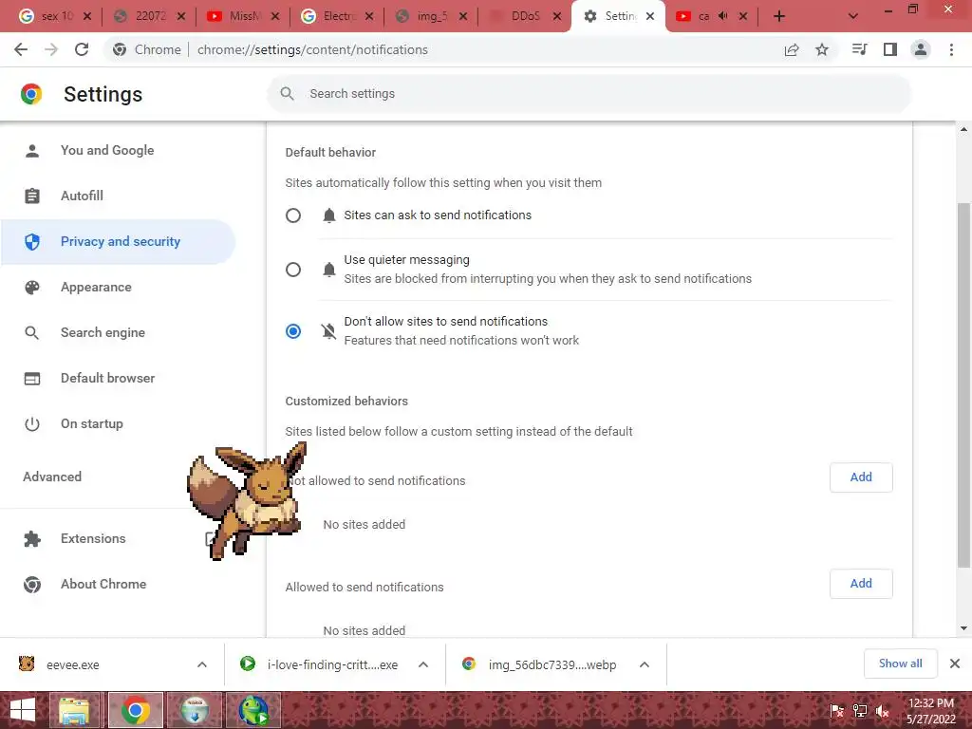Click the Search settings field
This screenshot has height=729, width=972.
[589, 94]
